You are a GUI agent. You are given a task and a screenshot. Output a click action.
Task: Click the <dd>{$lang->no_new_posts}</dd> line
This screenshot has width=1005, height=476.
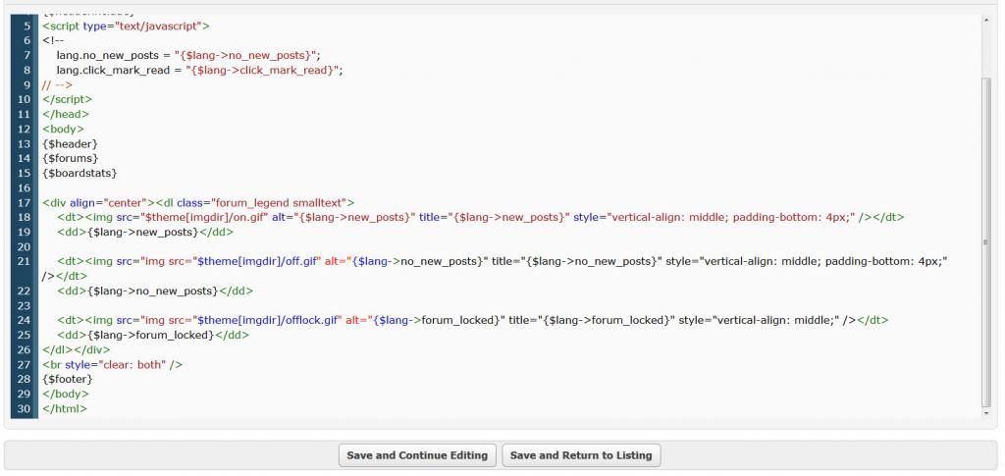(155, 291)
